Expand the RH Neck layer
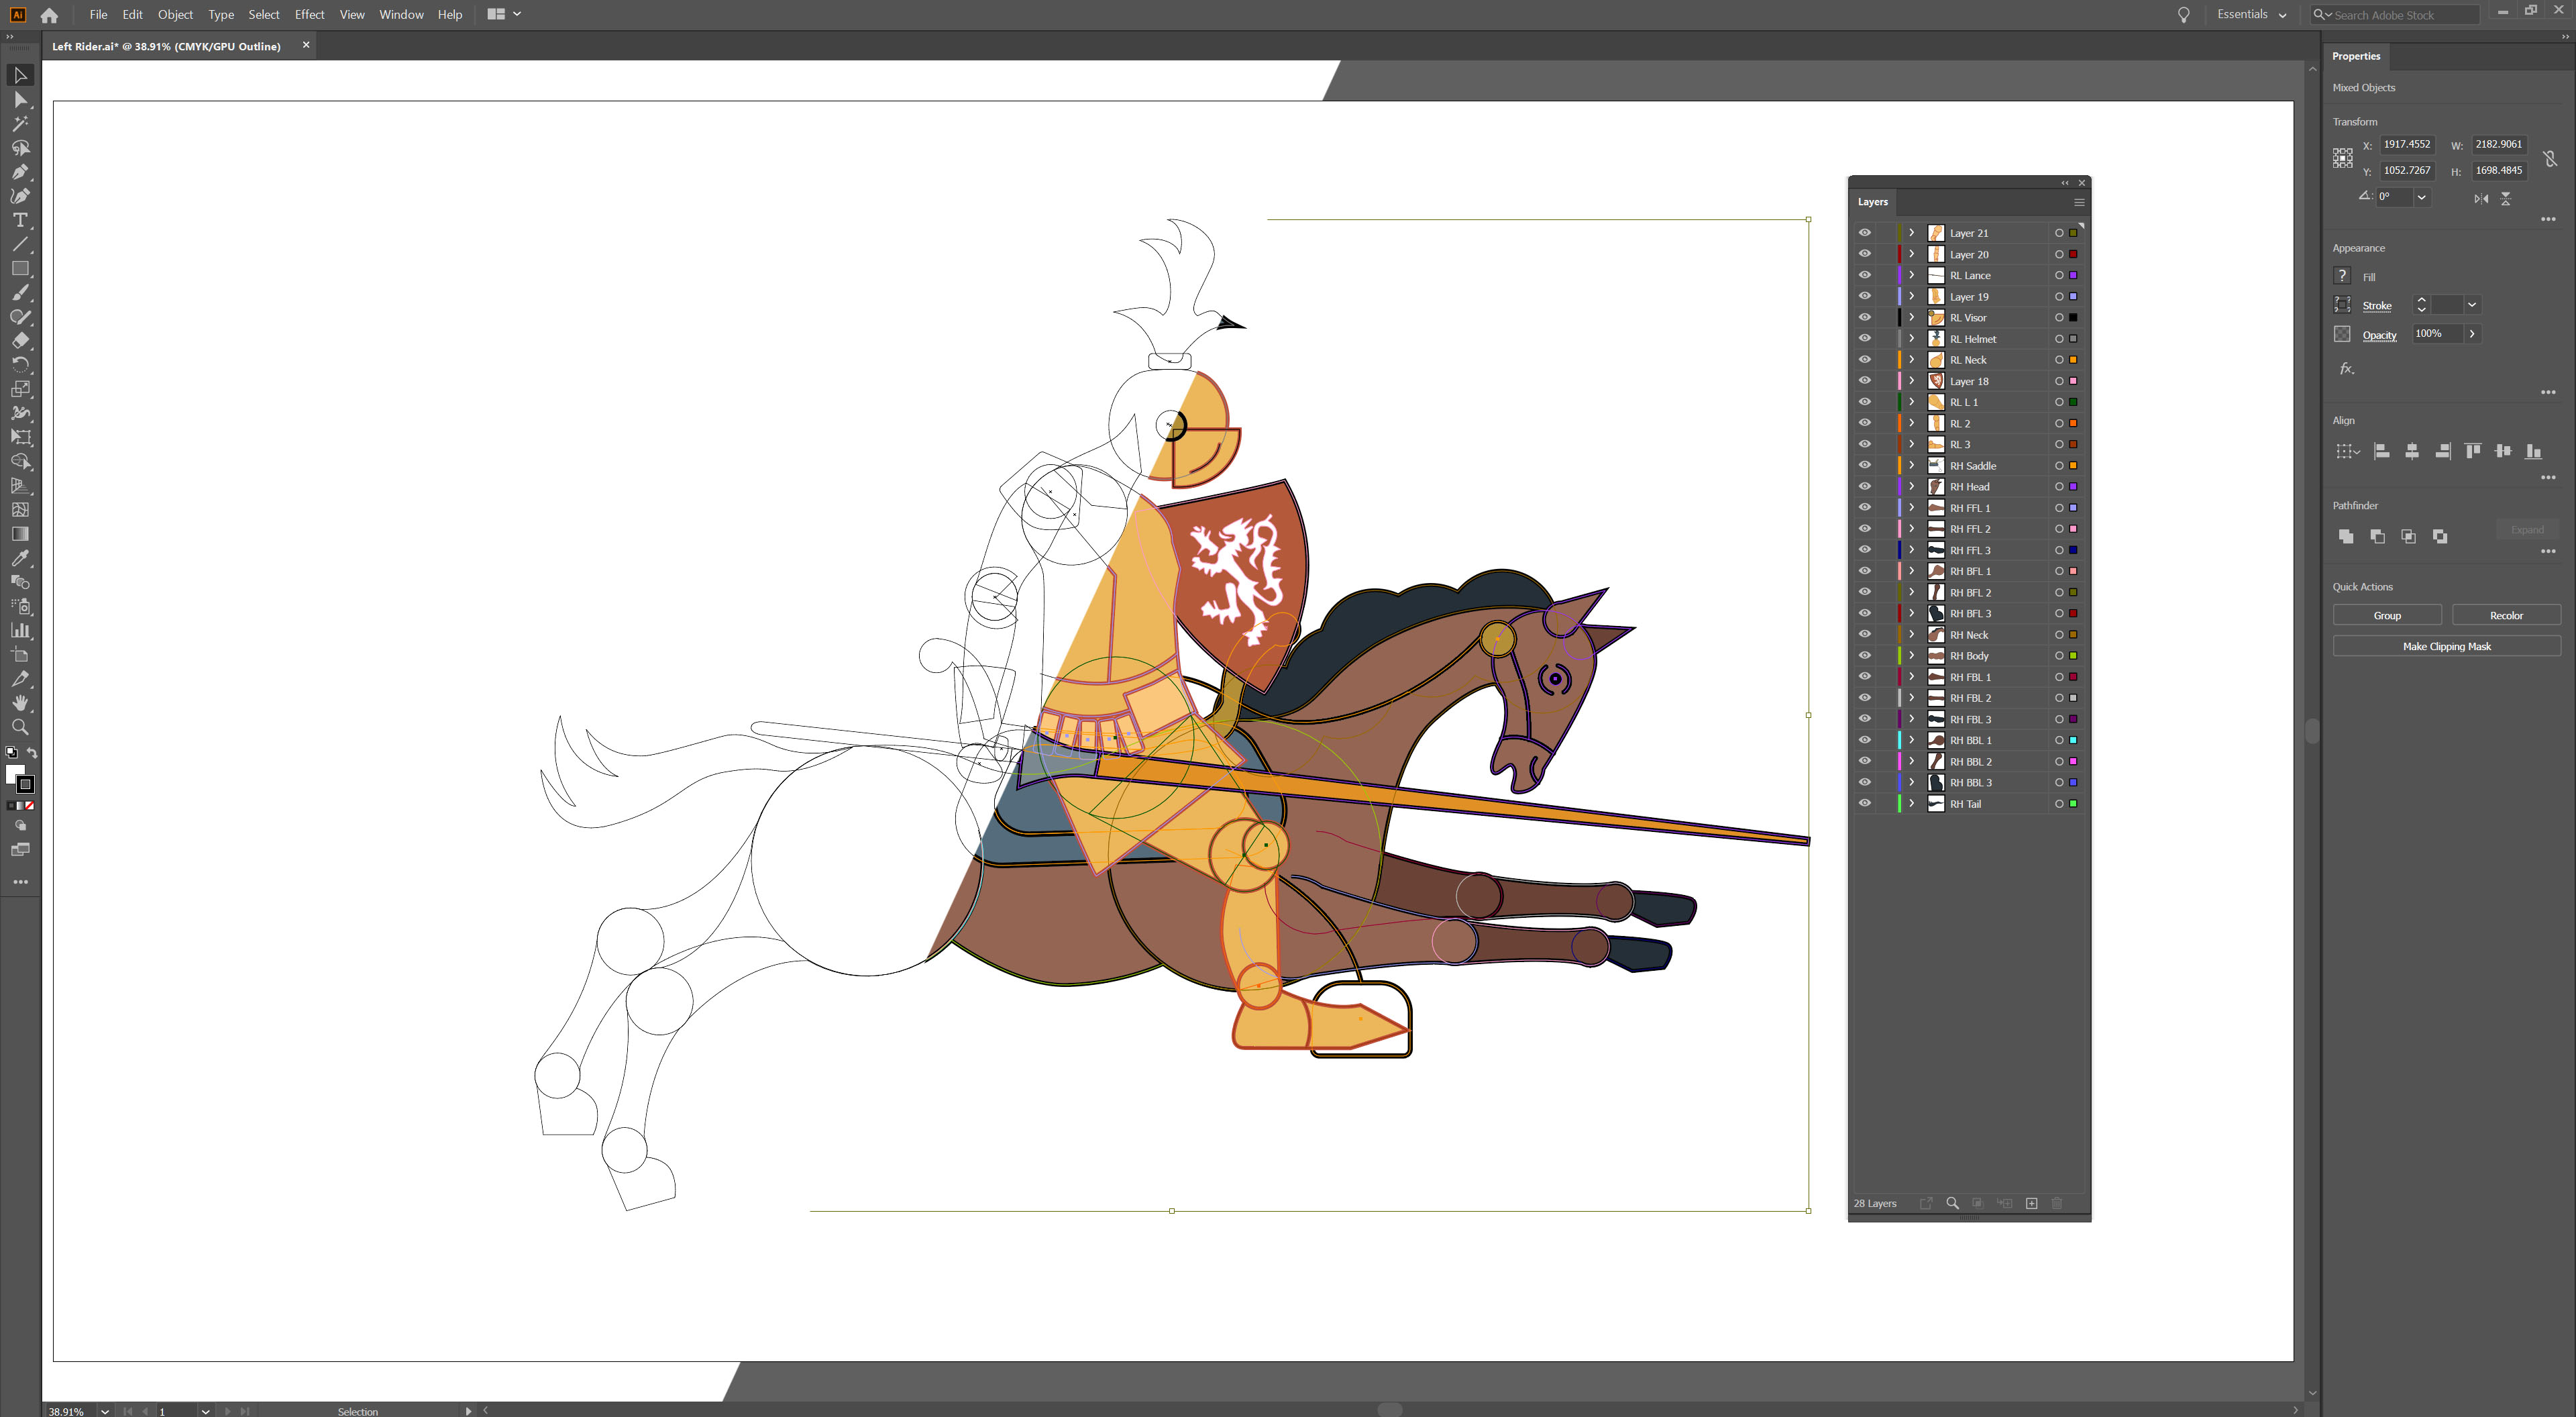This screenshot has width=2576, height=1417. pos(1911,634)
